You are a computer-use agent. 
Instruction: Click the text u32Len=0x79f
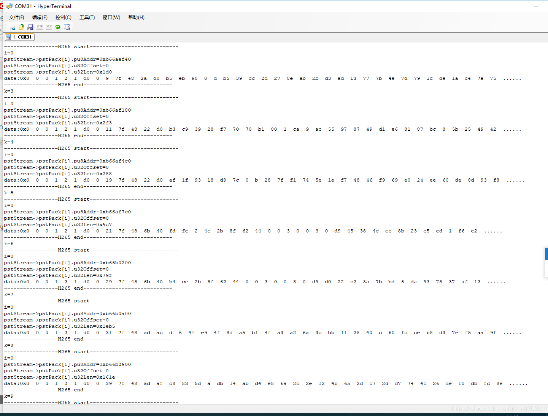pyautogui.click(x=93, y=275)
